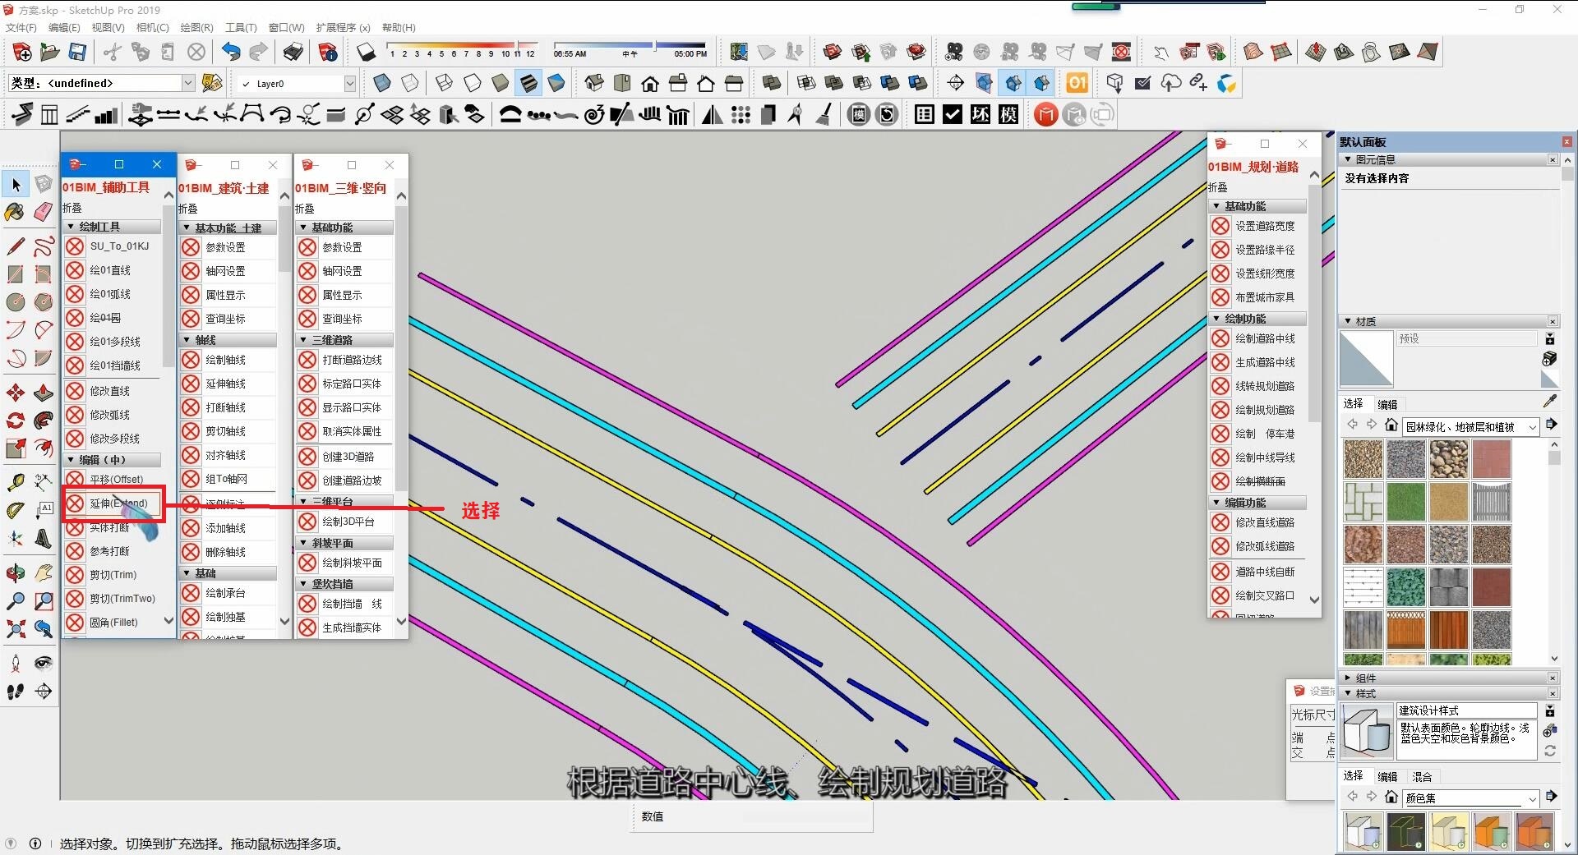The width and height of the screenshot is (1578, 855).
Task: Toggle the black checkmark toolbar icon
Action: (953, 114)
